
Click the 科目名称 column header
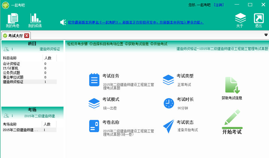click(22, 58)
